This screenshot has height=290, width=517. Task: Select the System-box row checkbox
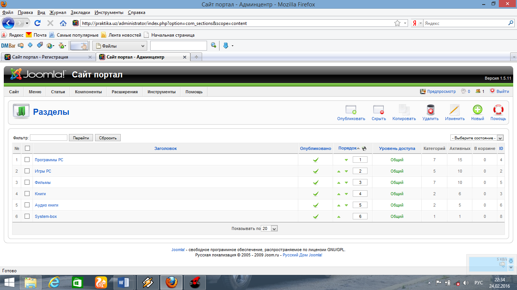(27, 216)
